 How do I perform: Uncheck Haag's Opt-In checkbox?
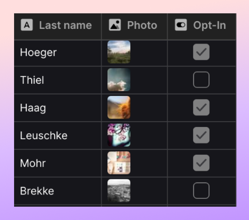[201, 108]
